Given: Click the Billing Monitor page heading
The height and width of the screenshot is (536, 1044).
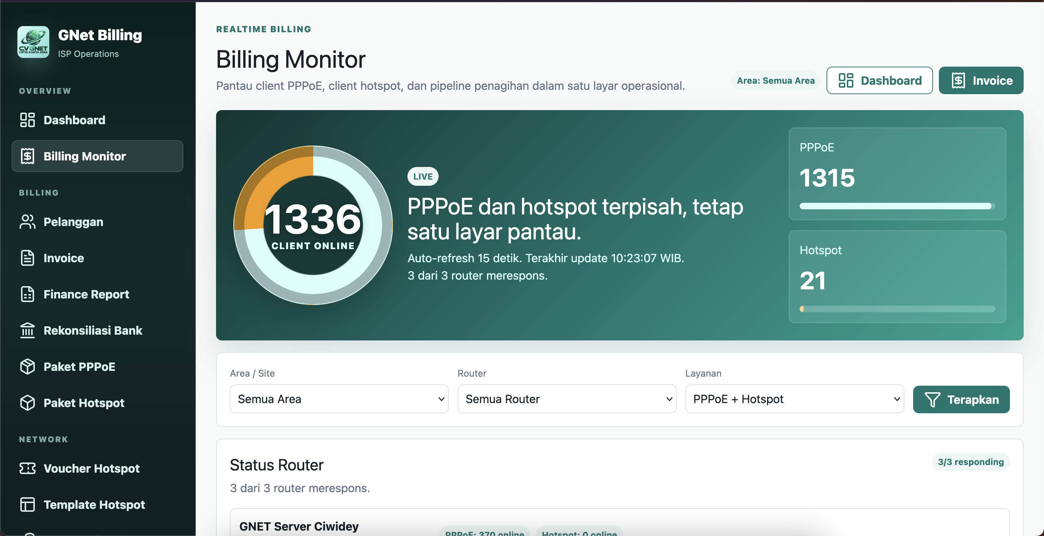Looking at the screenshot, I should pyautogui.click(x=291, y=59).
